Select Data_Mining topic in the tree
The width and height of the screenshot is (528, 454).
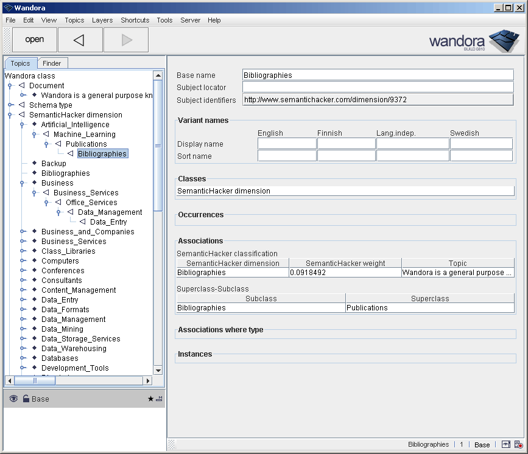click(62, 329)
